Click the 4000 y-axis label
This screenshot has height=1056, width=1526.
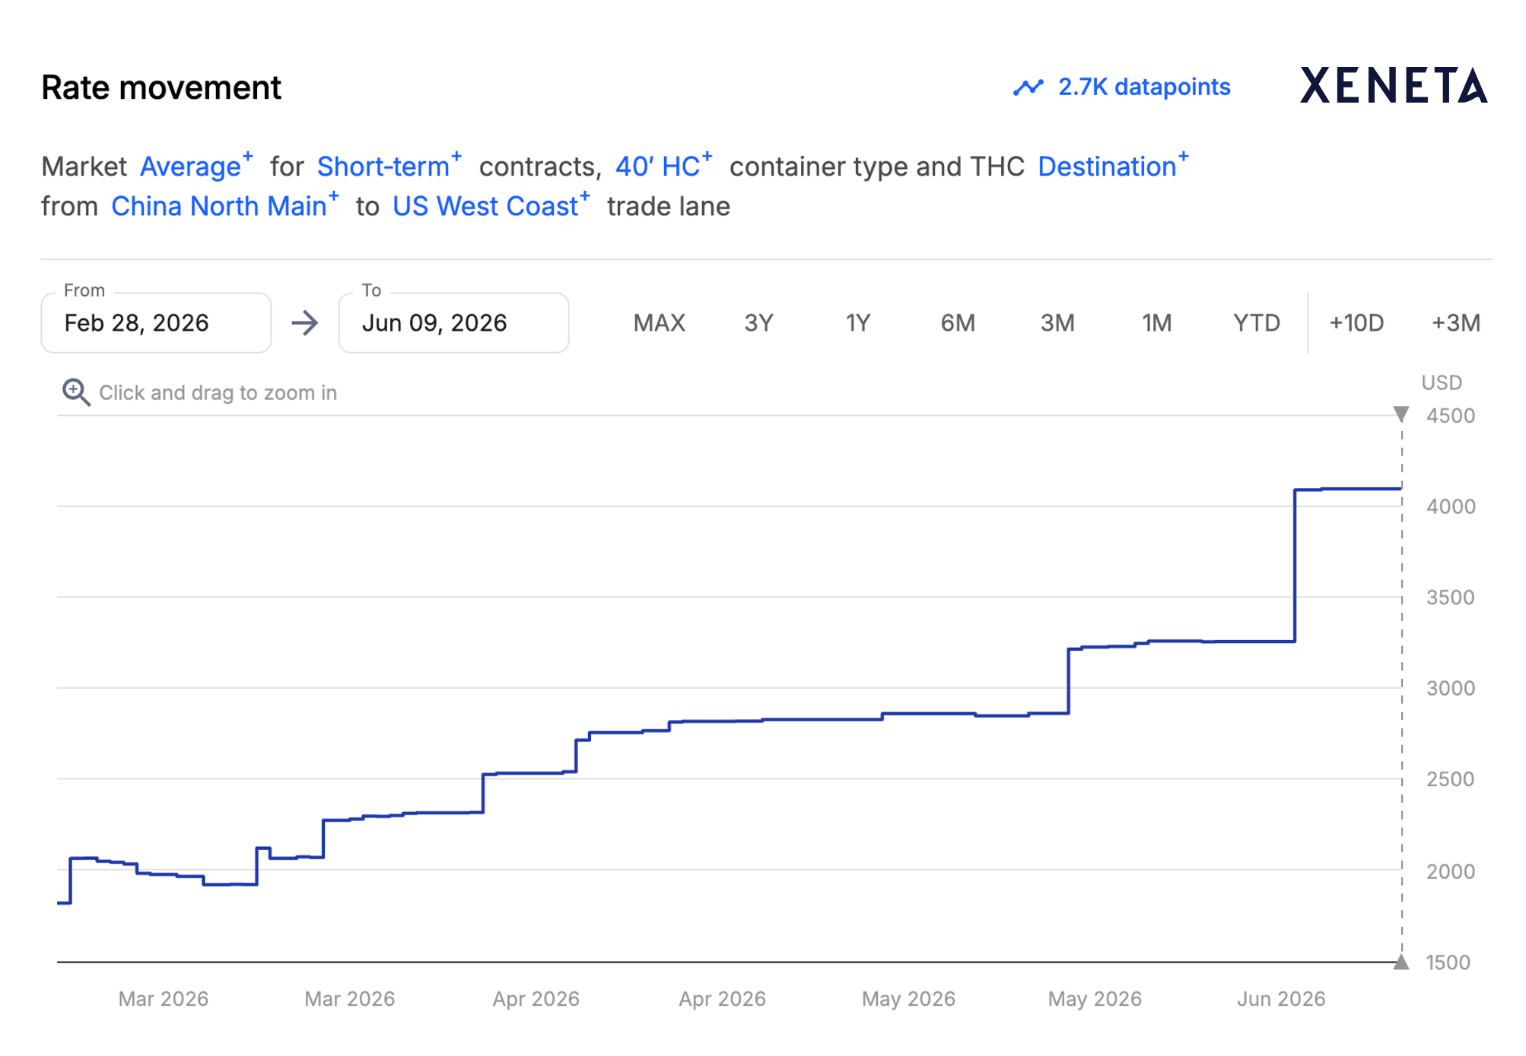click(1451, 506)
